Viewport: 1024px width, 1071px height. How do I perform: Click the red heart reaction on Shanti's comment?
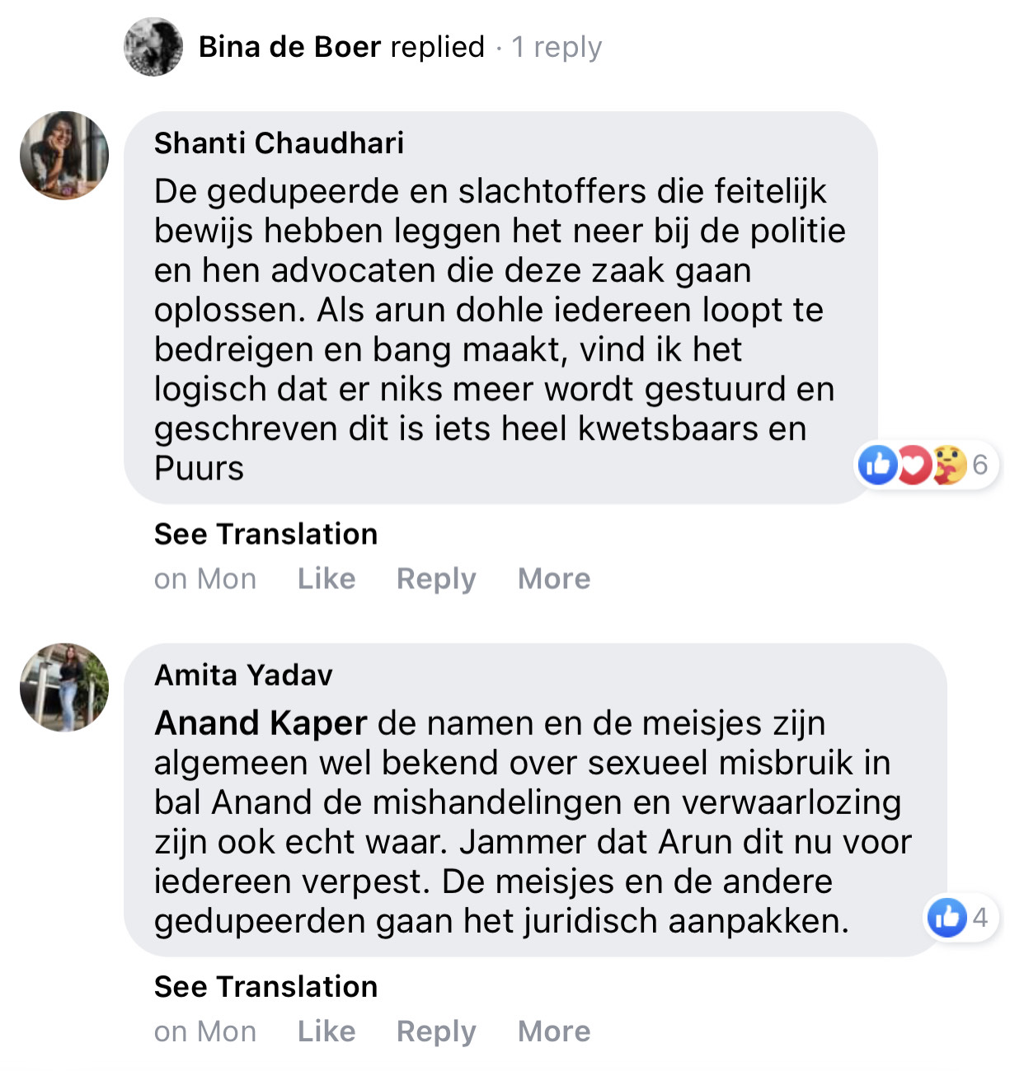coord(913,465)
